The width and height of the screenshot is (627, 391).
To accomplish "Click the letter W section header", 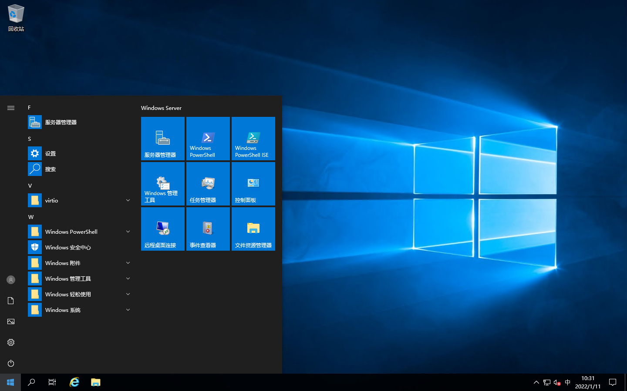I will [x=31, y=217].
